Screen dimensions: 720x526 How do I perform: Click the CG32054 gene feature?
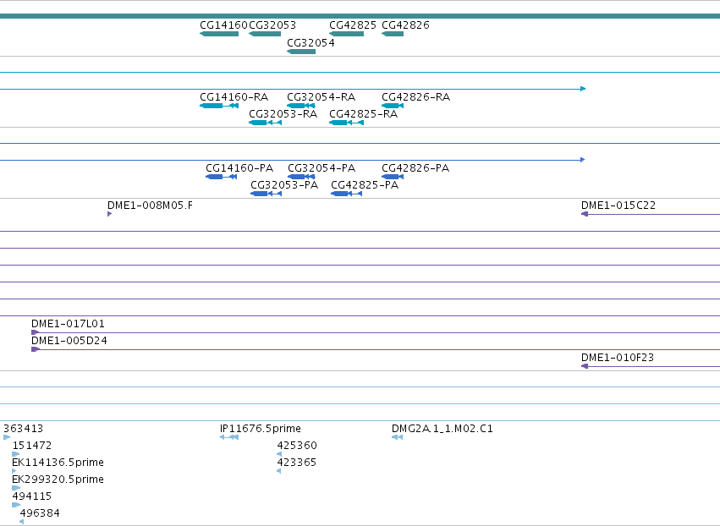pos(301,52)
